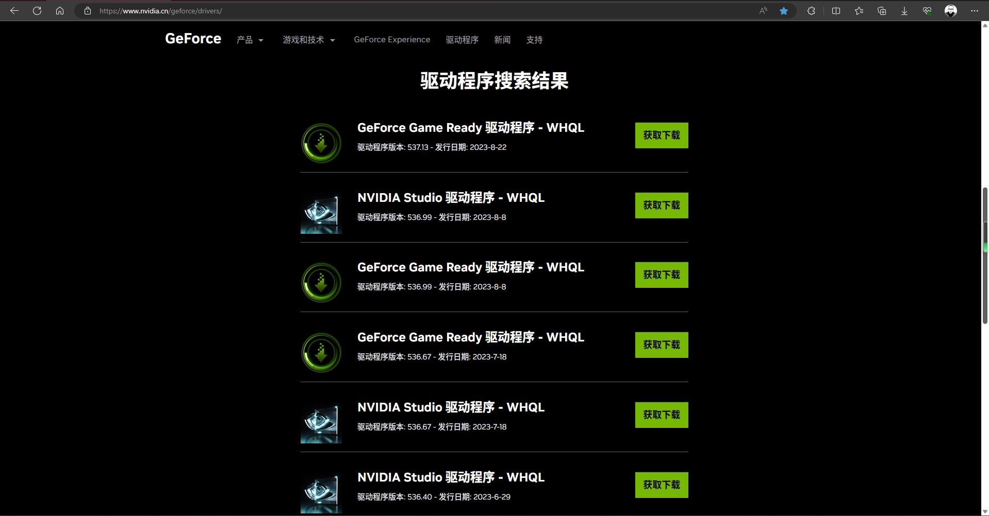Image resolution: width=989 pixels, height=516 pixels.
Task: Toggle the favorite star for this page
Action: [784, 11]
